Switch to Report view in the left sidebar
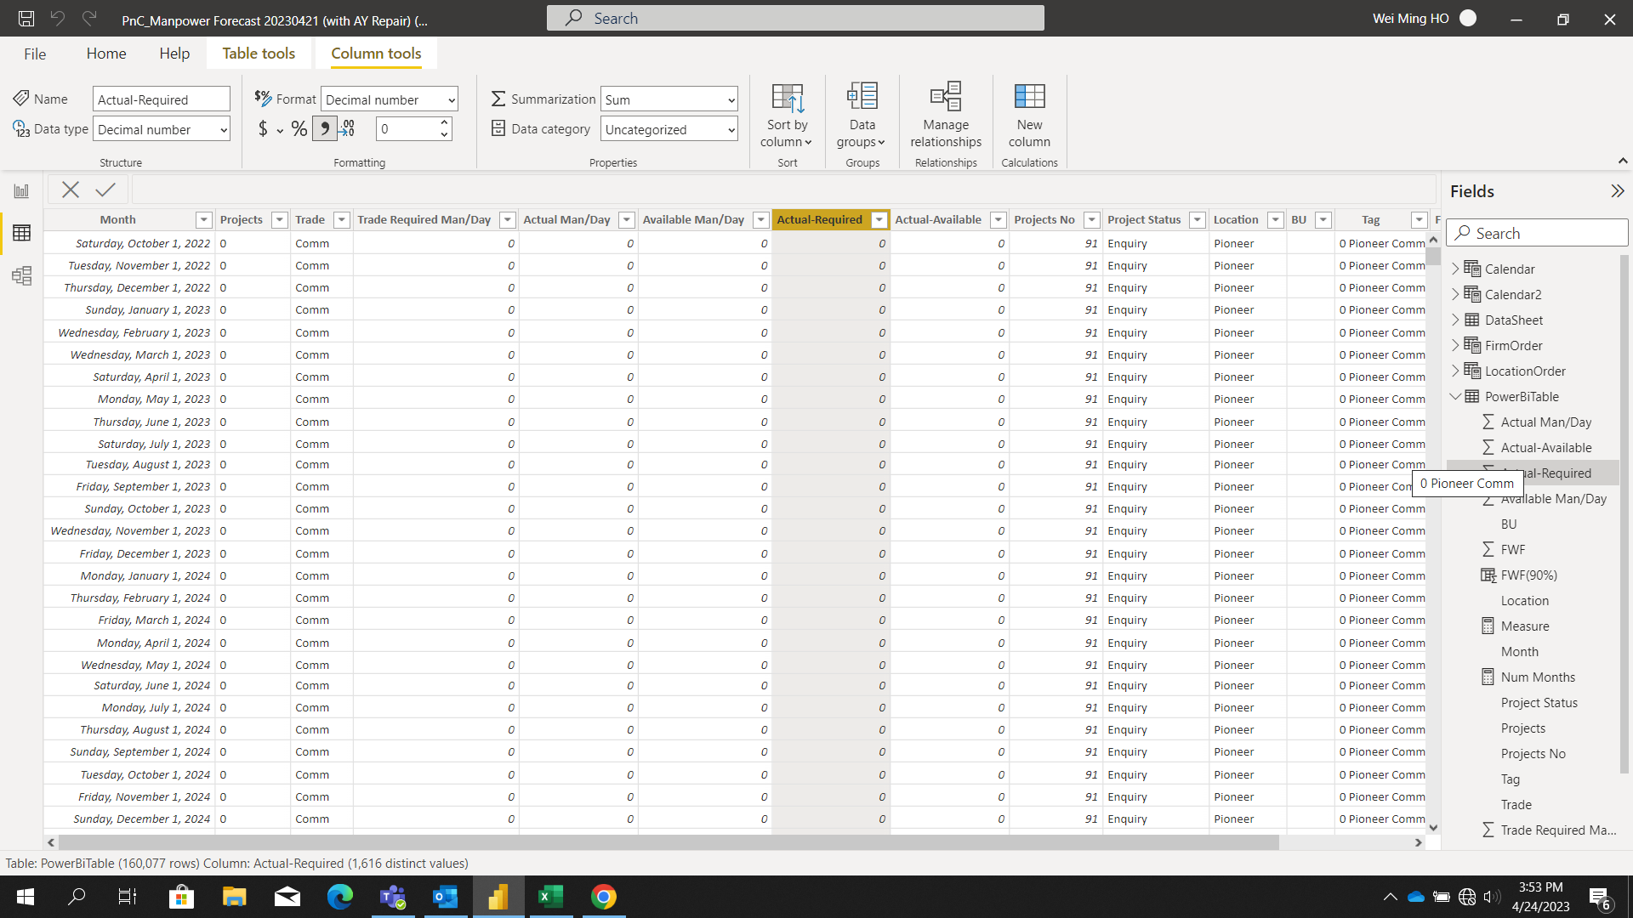Image resolution: width=1633 pixels, height=918 pixels. (21, 191)
